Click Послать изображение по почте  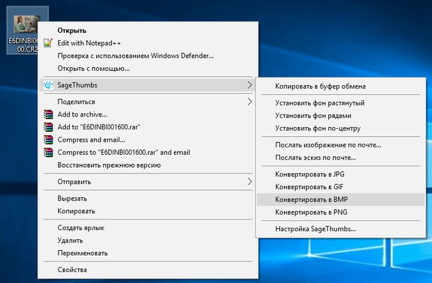tap(328, 145)
